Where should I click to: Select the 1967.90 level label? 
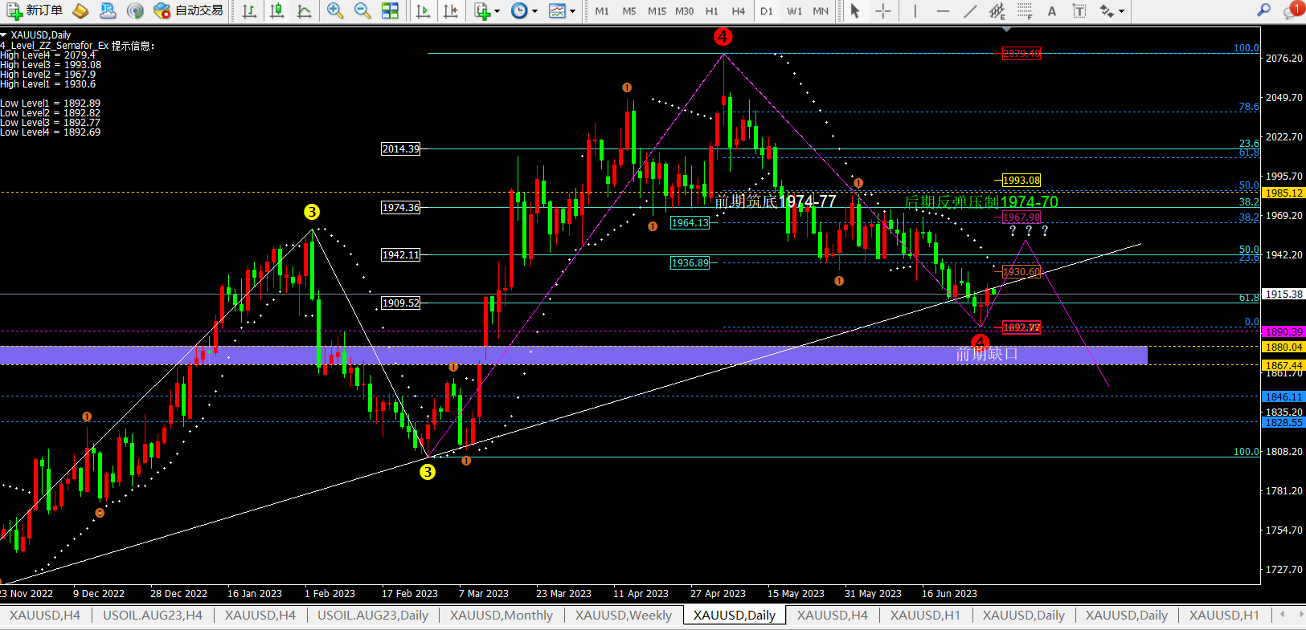click(x=1021, y=217)
